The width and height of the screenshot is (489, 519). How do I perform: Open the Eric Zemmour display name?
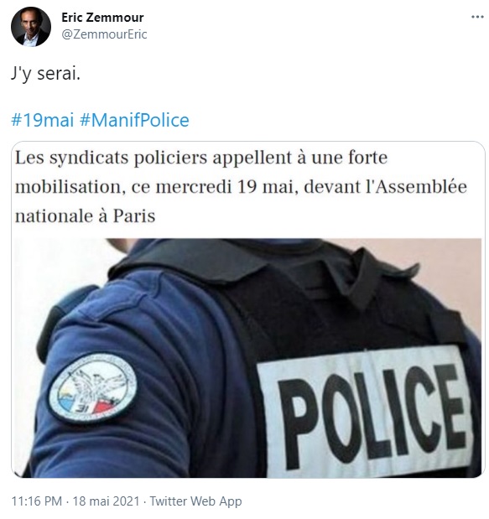pos(102,18)
